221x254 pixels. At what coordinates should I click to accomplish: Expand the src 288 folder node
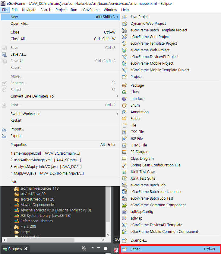click(11, 227)
